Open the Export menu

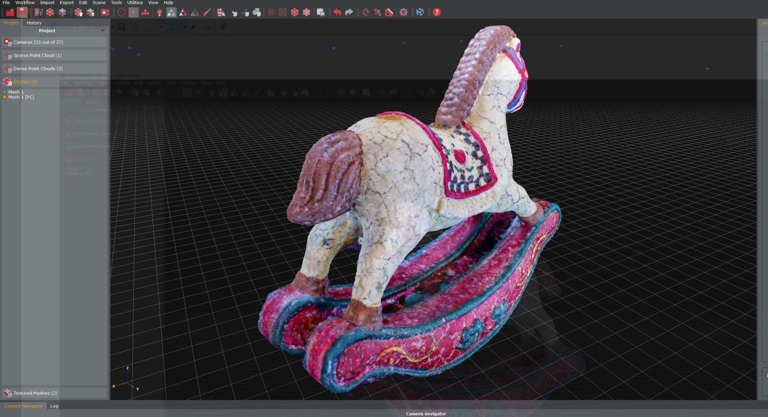(67, 3)
